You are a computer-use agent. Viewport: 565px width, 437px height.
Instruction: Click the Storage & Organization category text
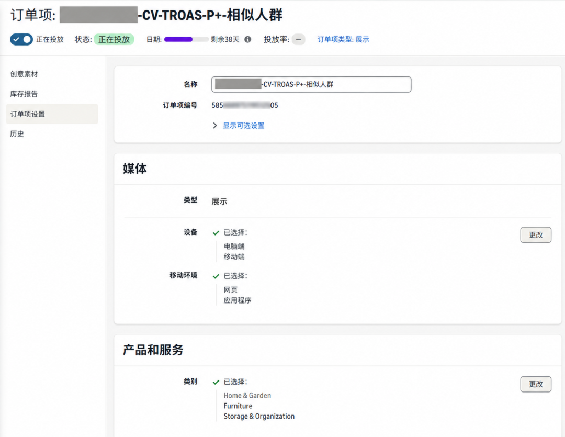[x=259, y=417]
